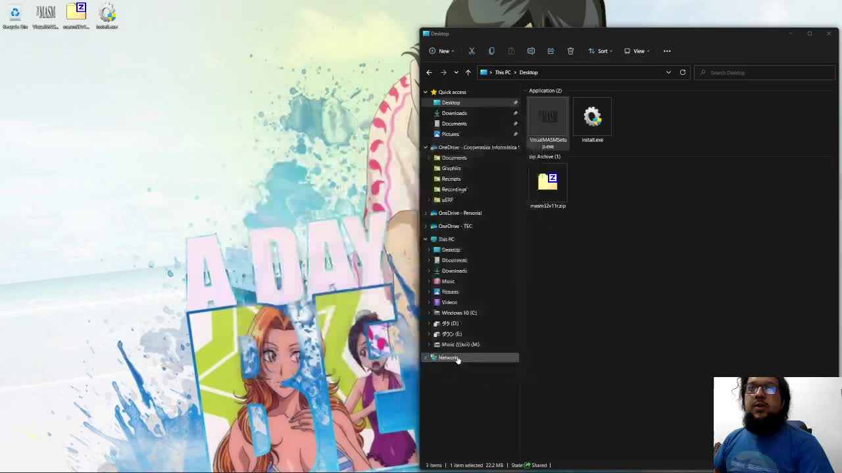Click the Shared state icon in status bar

[528, 465]
